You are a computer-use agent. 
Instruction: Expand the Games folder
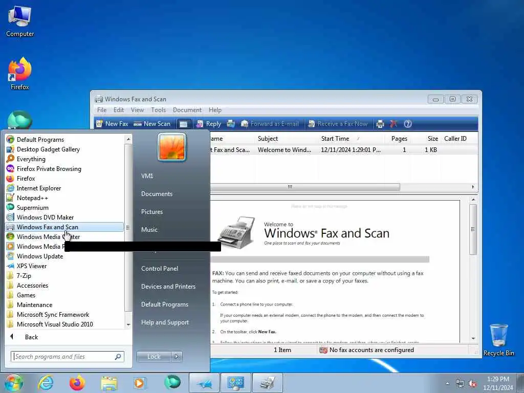coord(65,295)
